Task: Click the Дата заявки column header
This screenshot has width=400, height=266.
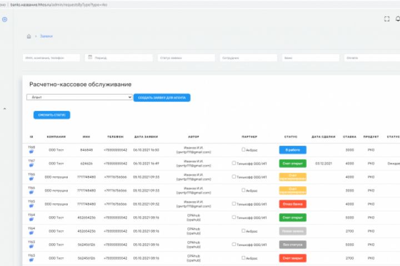Action: pyautogui.click(x=146, y=137)
